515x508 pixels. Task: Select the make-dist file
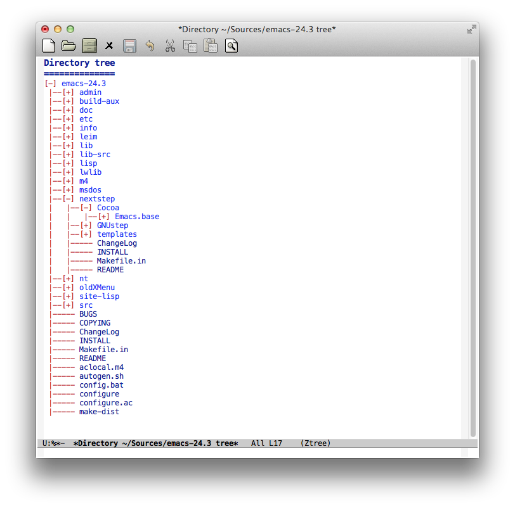(x=99, y=411)
